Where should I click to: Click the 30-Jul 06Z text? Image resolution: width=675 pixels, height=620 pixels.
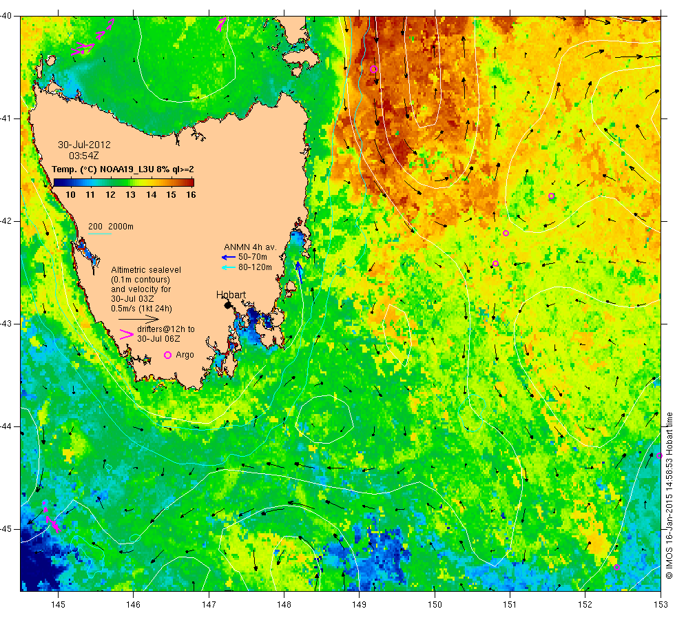158,339
